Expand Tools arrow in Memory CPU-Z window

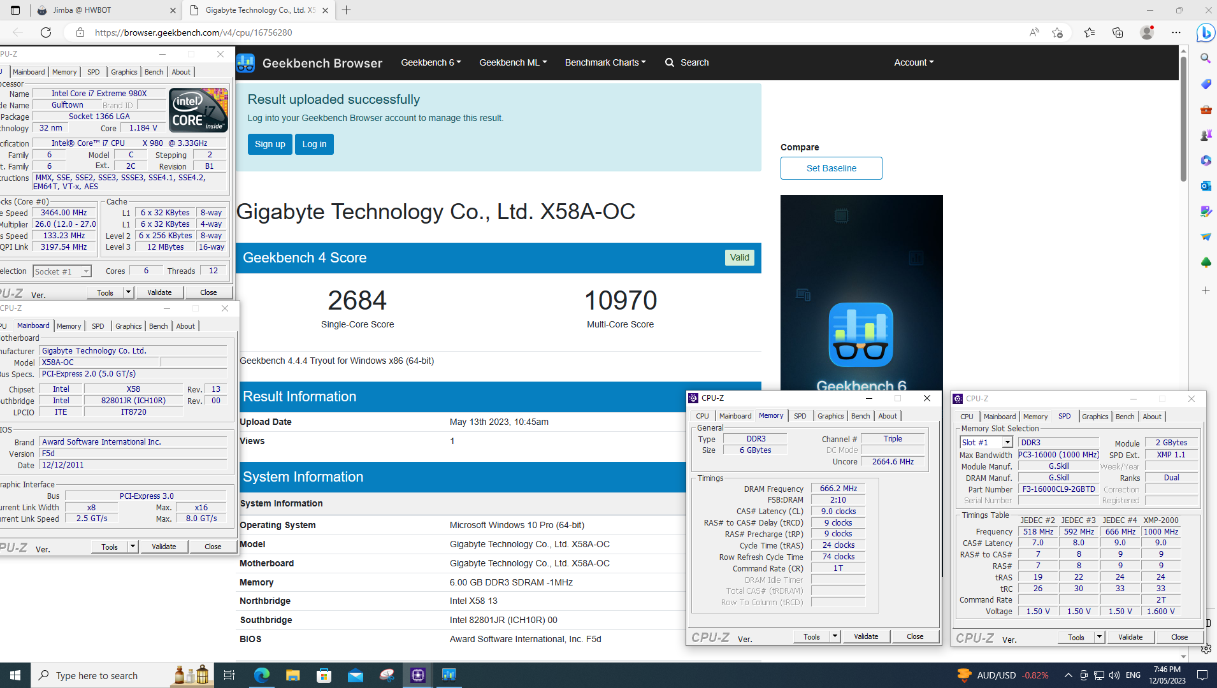835,636
